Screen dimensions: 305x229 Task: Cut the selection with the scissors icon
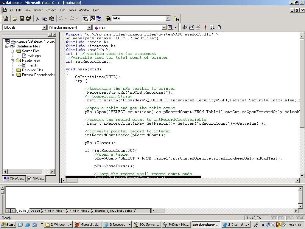(x=37, y=18)
